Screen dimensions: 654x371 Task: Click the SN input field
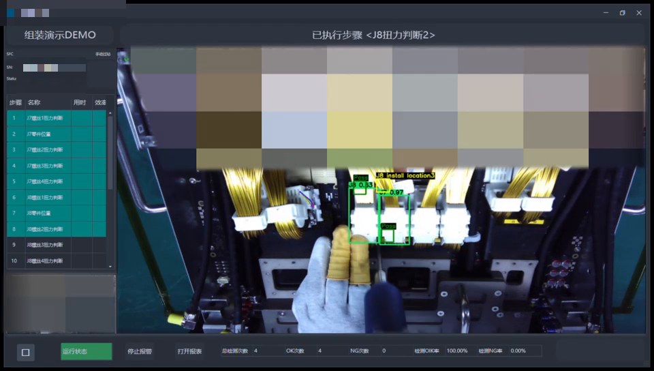pyautogui.click(x=54, y=68)
